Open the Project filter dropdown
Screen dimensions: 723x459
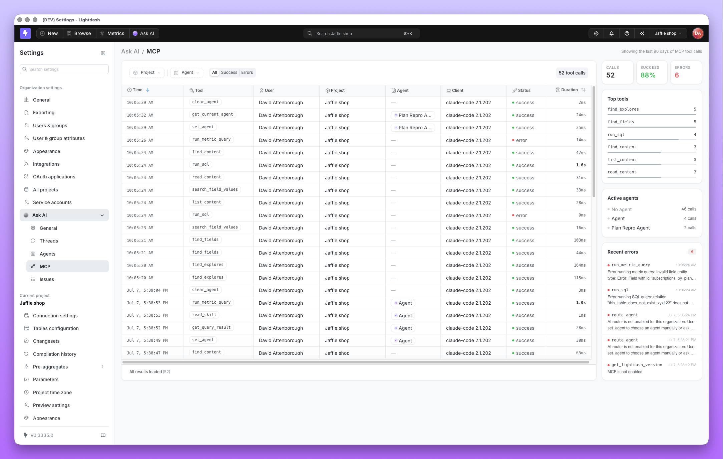click(x=147, y=72)
